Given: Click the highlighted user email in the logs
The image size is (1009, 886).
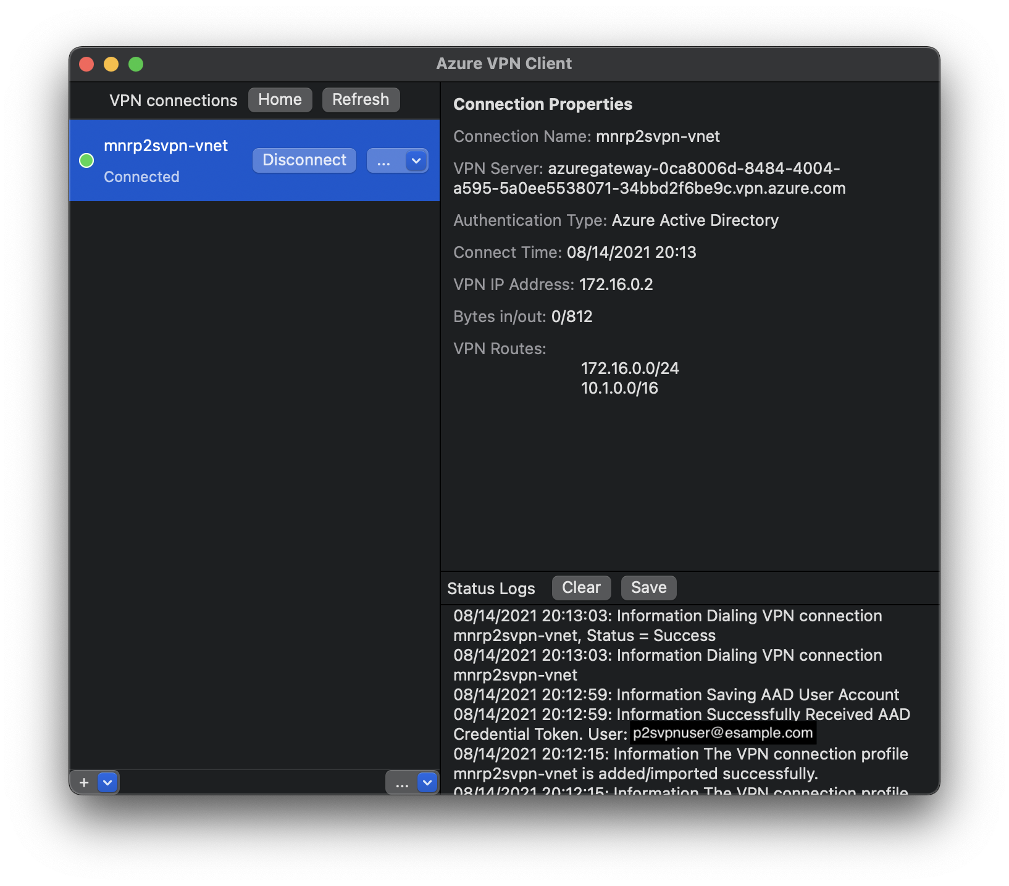Looking at the screenshot, I should [x=722, y=734].
